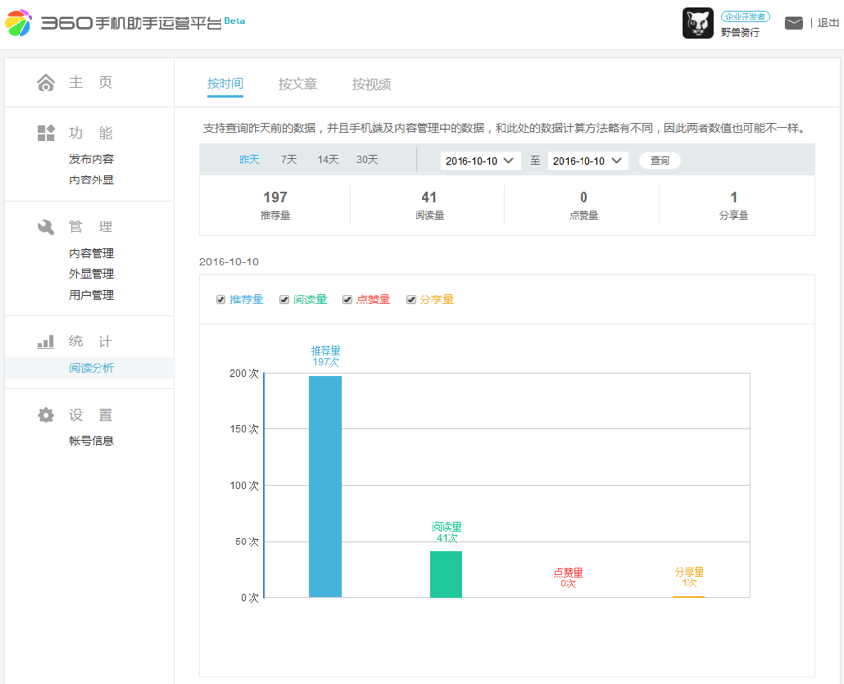Click the 管理 section heading
Viewport: 844px width, 684px height.
pos(91,226)
